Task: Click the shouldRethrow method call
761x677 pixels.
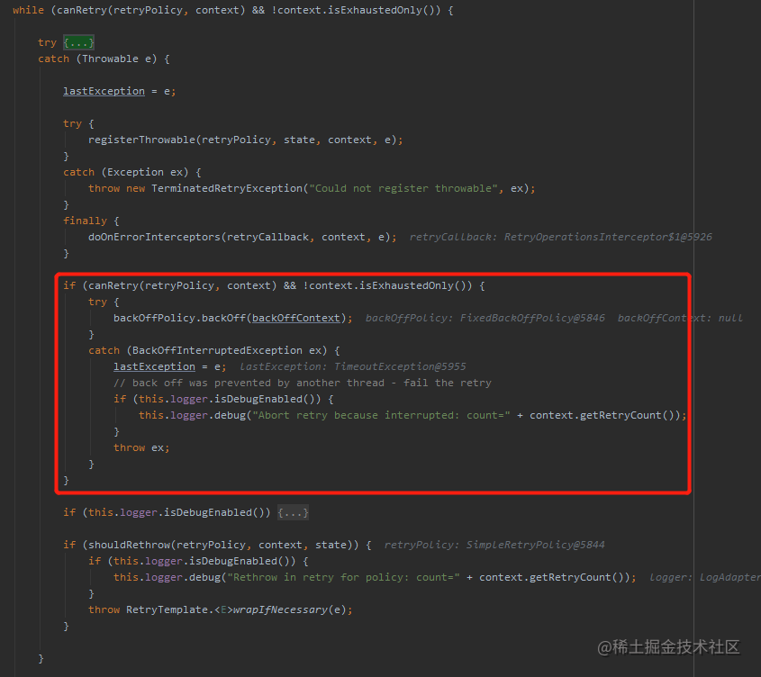Action: [129, 545]
